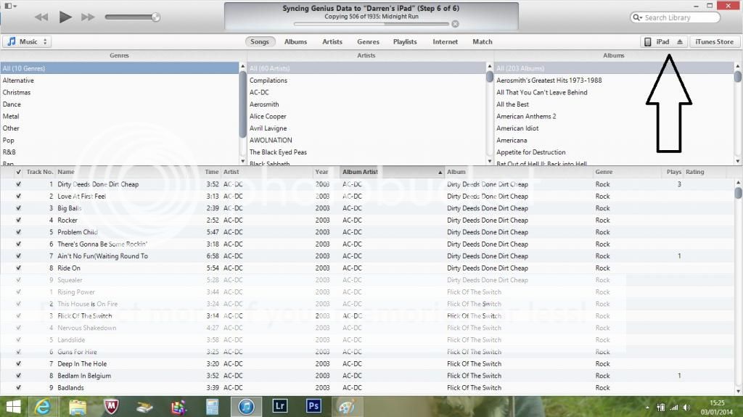The height and width of the screenshot is (417, 743).
Task: Eject the iPad with eject icon
Action: point(679,42)
